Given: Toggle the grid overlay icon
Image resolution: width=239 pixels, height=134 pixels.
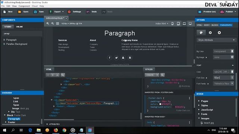Looking at the screenshot, I should (58, 23).
